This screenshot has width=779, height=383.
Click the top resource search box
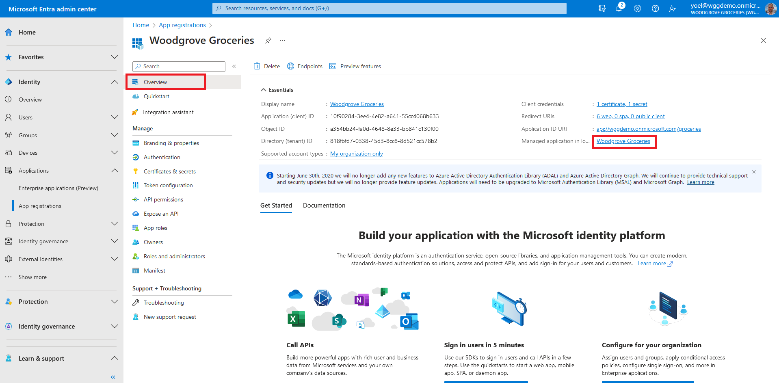point(389,9)
